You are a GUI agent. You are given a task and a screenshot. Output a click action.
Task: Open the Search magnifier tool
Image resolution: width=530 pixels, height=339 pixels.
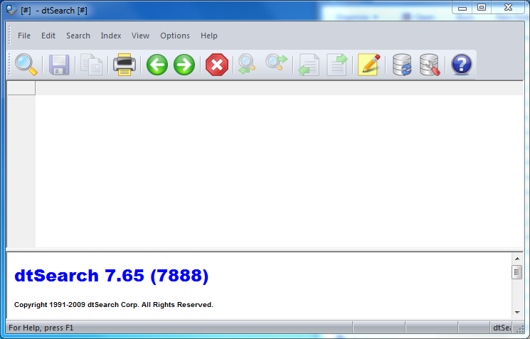(26, 65)
